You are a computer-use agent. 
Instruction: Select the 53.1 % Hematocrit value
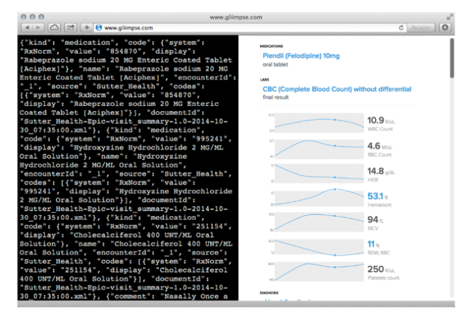pyautogui.click(x=377, y=196)
